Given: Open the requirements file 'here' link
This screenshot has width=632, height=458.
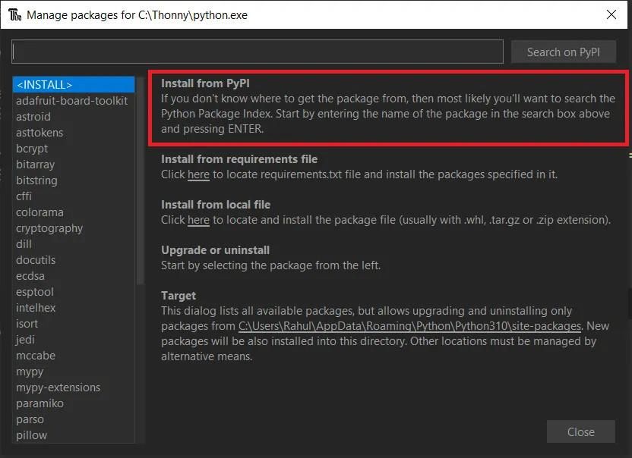Looking at the screenshot, I should pos(198,174).
